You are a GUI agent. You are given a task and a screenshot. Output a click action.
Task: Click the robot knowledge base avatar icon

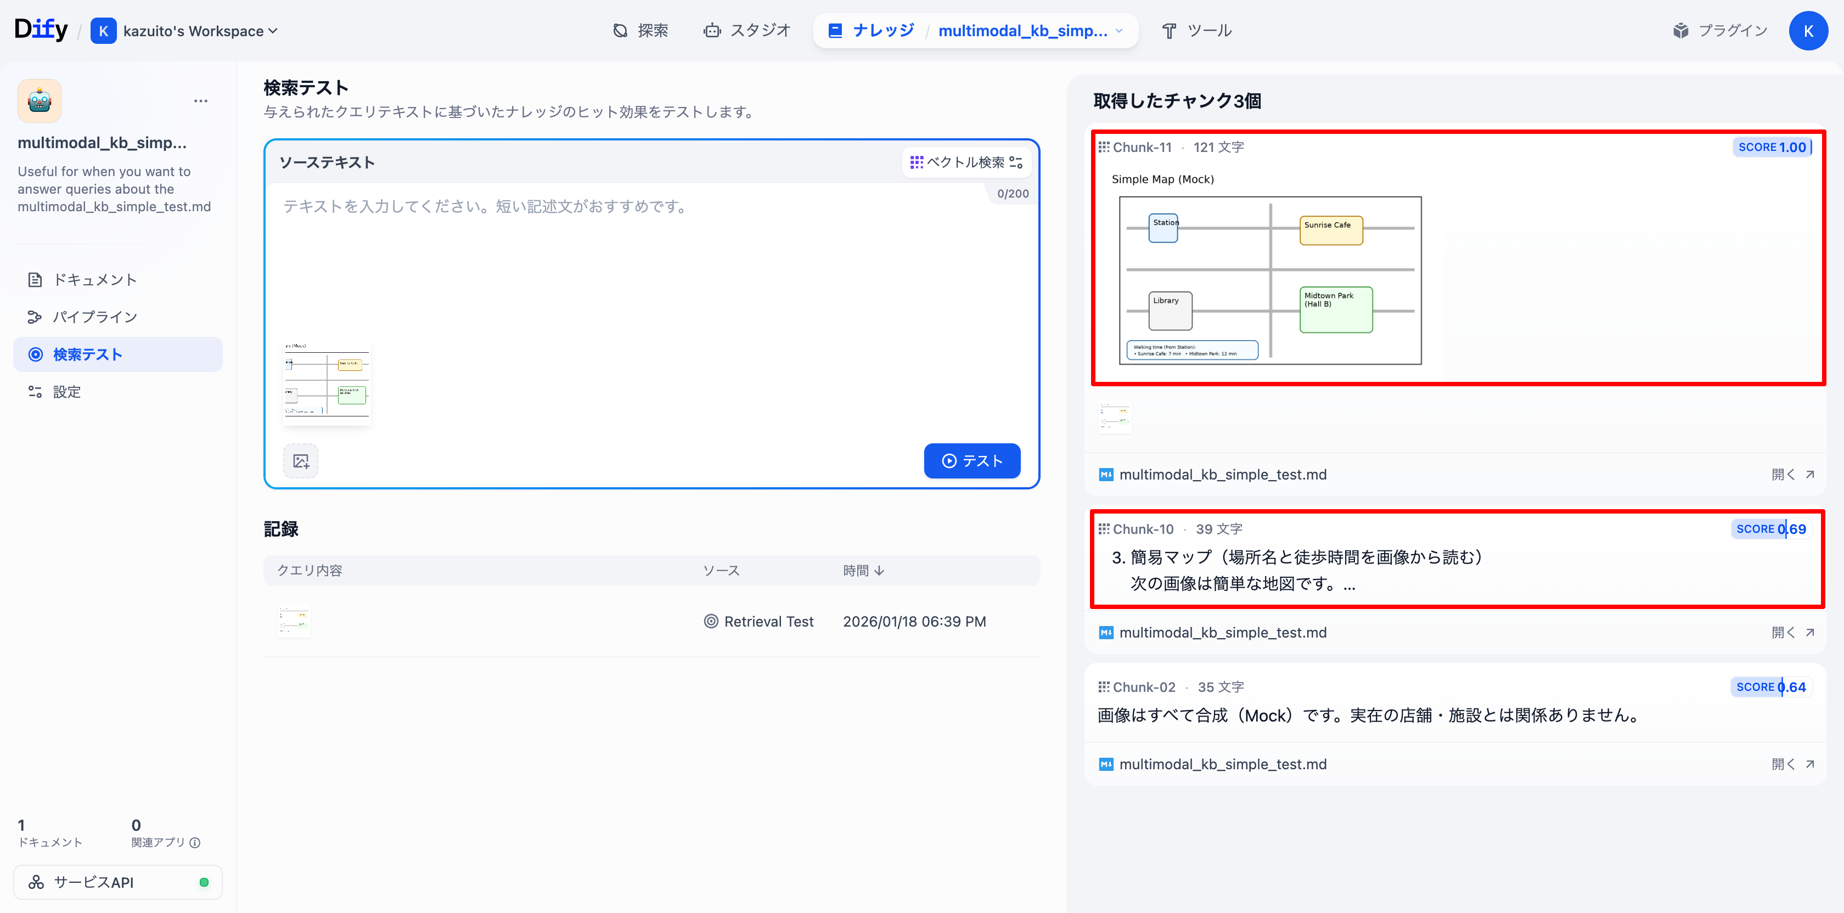(40, 101)
